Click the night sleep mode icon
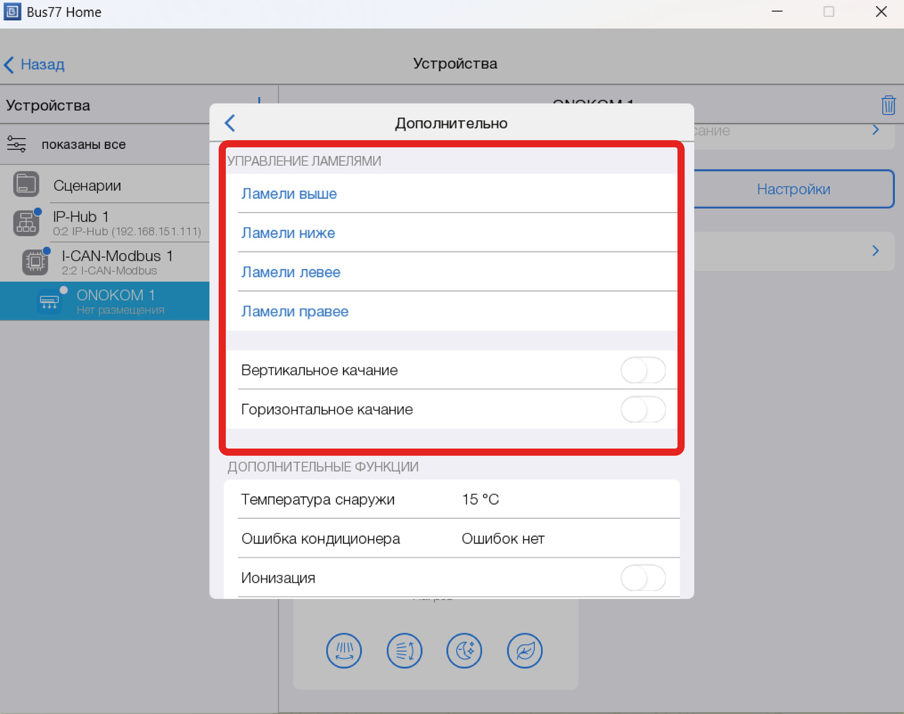This screenshot has height=714, width=904. tap(464, 651)
